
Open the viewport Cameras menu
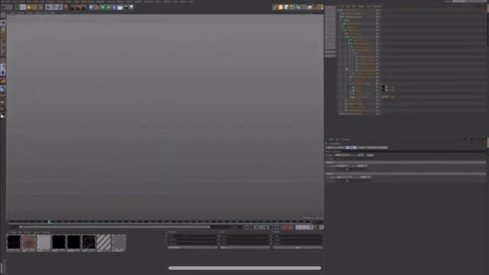[21, 13]
